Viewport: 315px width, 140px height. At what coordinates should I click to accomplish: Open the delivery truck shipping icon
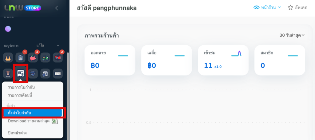pyautogui.click(x=46, y=57)
